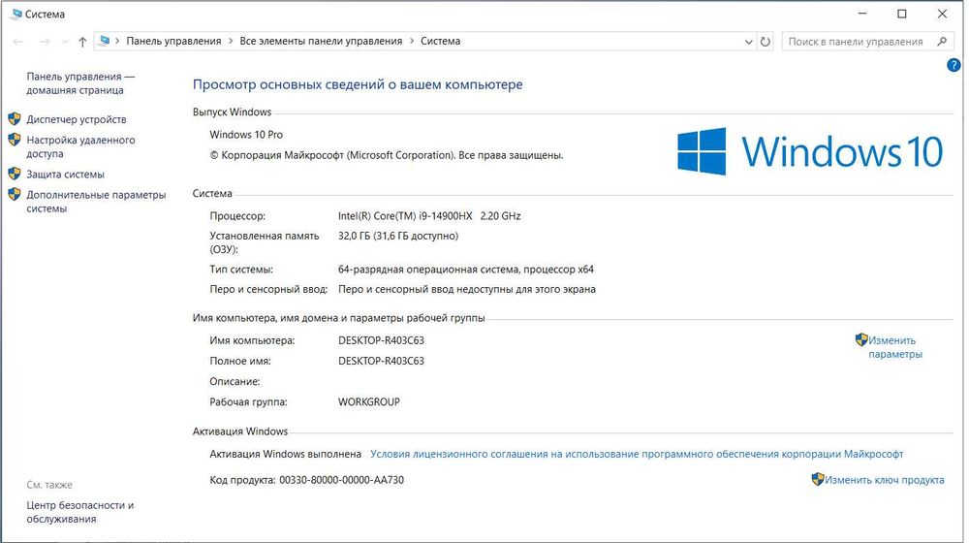Click shield icon next to 'Изменить параметры'

coord(861,339)
